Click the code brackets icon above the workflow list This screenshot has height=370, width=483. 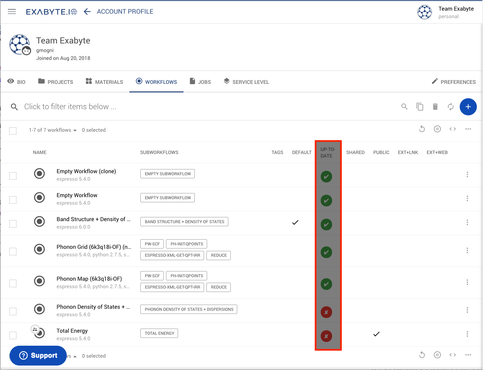tap(453, 129)
